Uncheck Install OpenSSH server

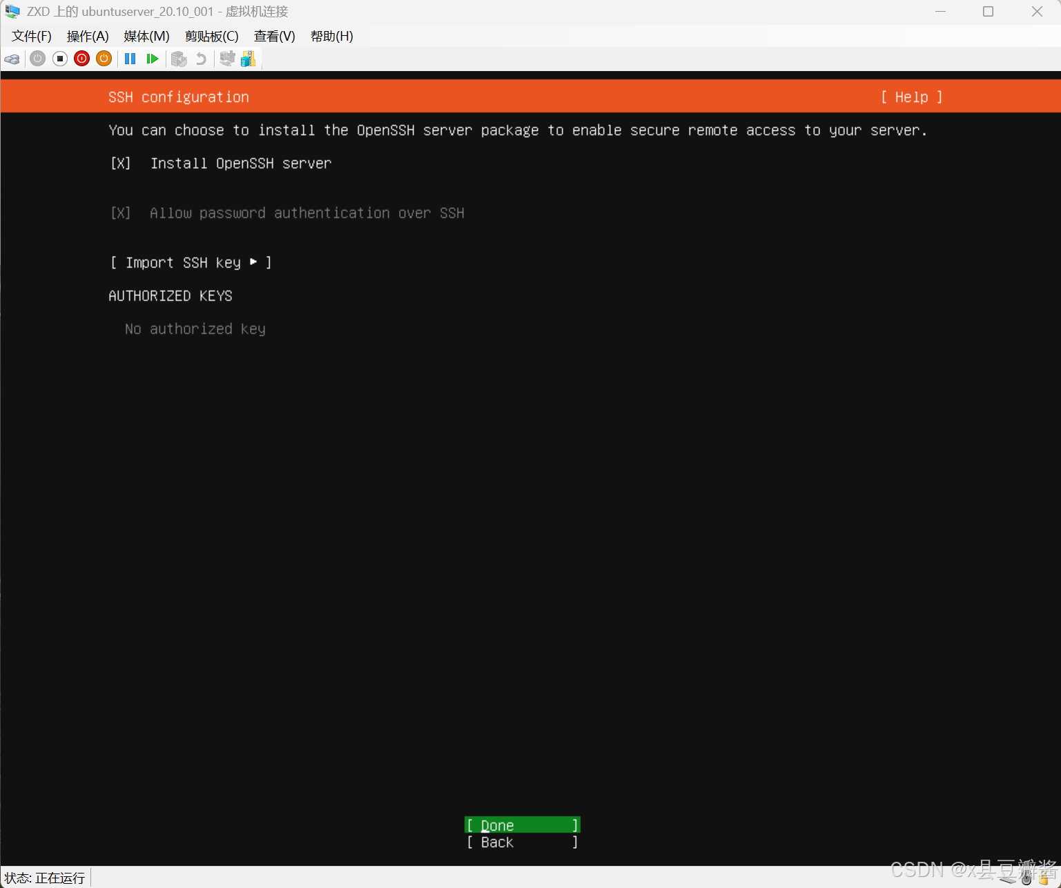pyautogui.click(x=121, y=164)
